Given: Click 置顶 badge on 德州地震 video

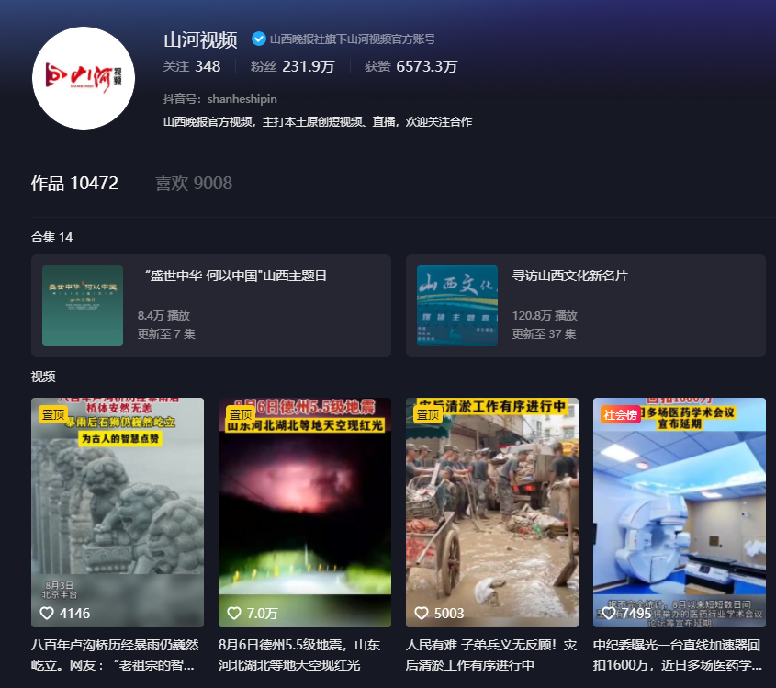Looking at the screenshot, I should point(241,414).
